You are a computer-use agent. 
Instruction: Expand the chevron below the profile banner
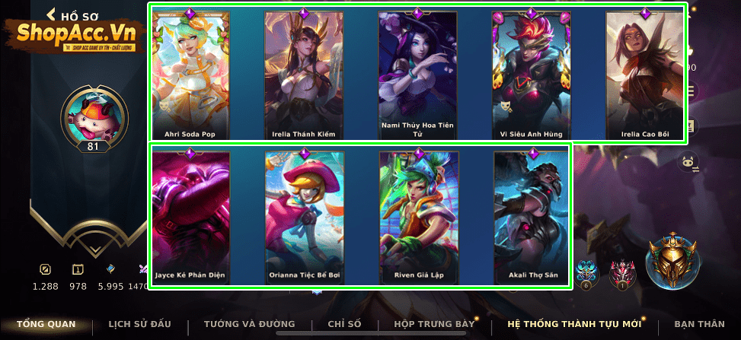tap(95, 249)
